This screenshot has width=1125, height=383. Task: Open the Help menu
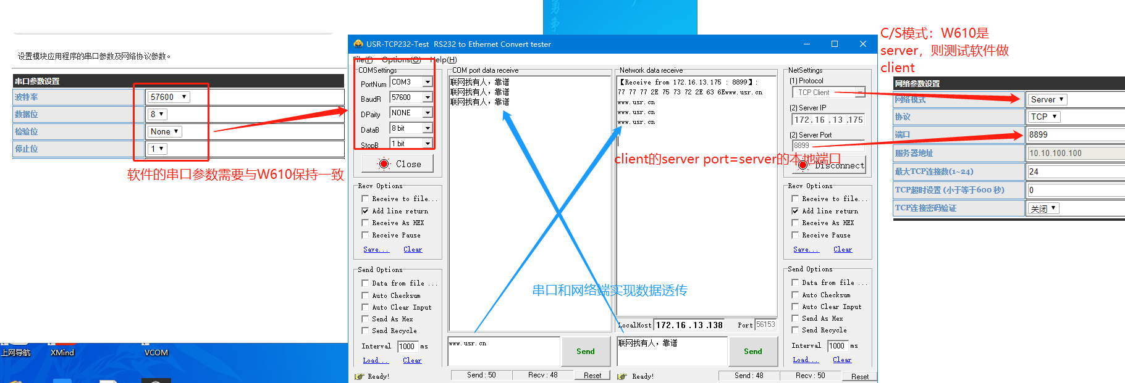(444, 60)
